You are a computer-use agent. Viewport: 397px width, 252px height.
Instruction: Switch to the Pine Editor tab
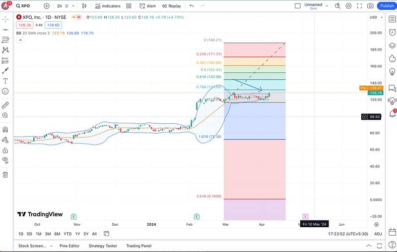pyautogui.click(x=69, y=246)
